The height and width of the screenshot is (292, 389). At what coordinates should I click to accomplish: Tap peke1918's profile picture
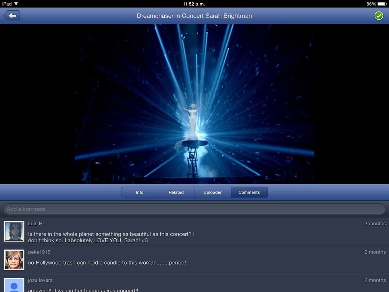pos(14,260)
